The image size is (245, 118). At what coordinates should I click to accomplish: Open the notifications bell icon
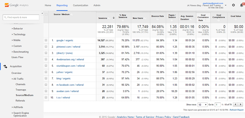tap(242, 5)
